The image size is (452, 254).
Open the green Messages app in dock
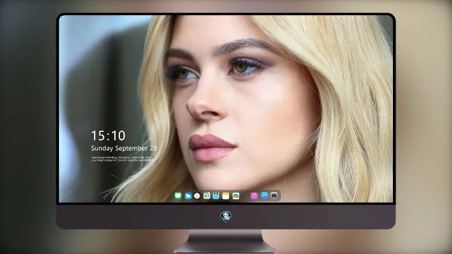coord(178,196)
